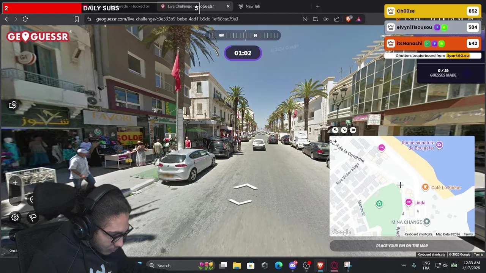The width and height of the screenshot is (486, 273).
Task: Open Snipping Tool from the taskbar
Action: pyautogui.click(x=348, y=265)
